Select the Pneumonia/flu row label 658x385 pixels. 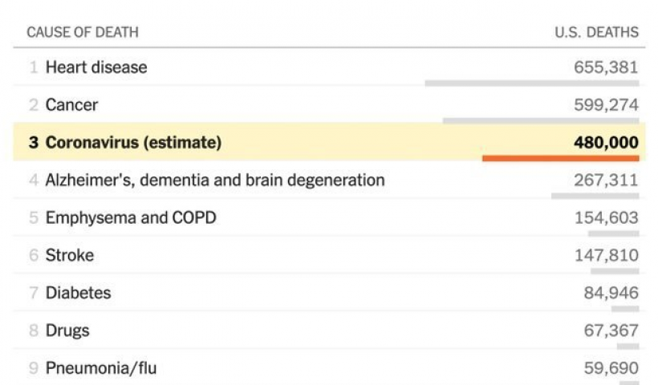pos(101,368)
